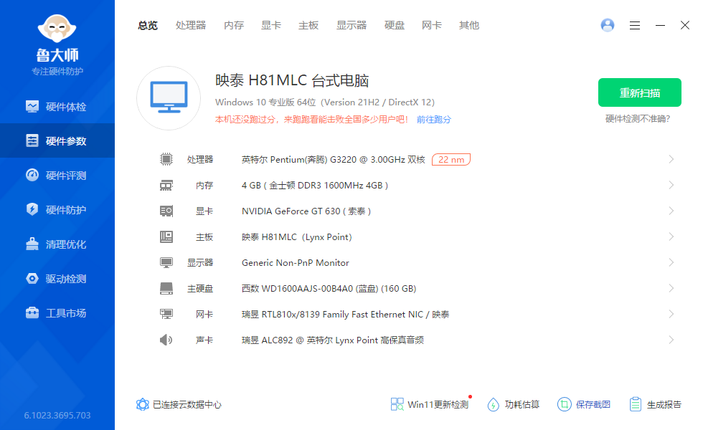Switch to the 网卡 tab
The width and height of the screenshot is (703, 430).
(432, 26)
